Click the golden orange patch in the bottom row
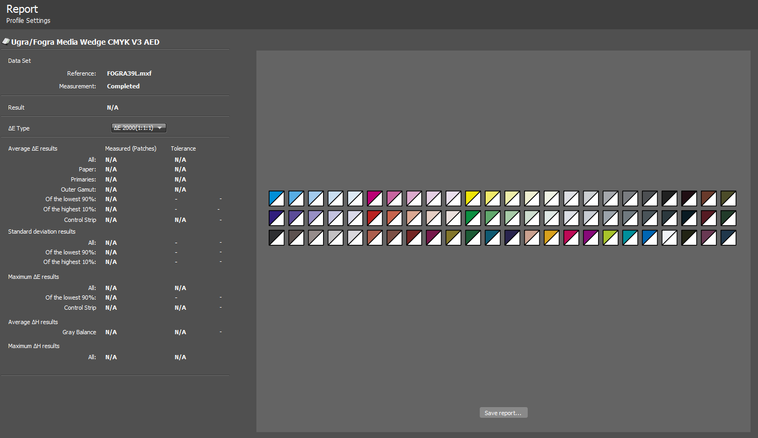This screenshot has width=758, height=438. [x=552, y=238]
